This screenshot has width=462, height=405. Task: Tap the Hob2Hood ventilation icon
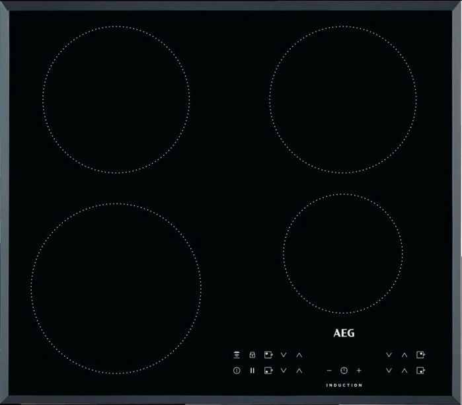tap(237, 355)
